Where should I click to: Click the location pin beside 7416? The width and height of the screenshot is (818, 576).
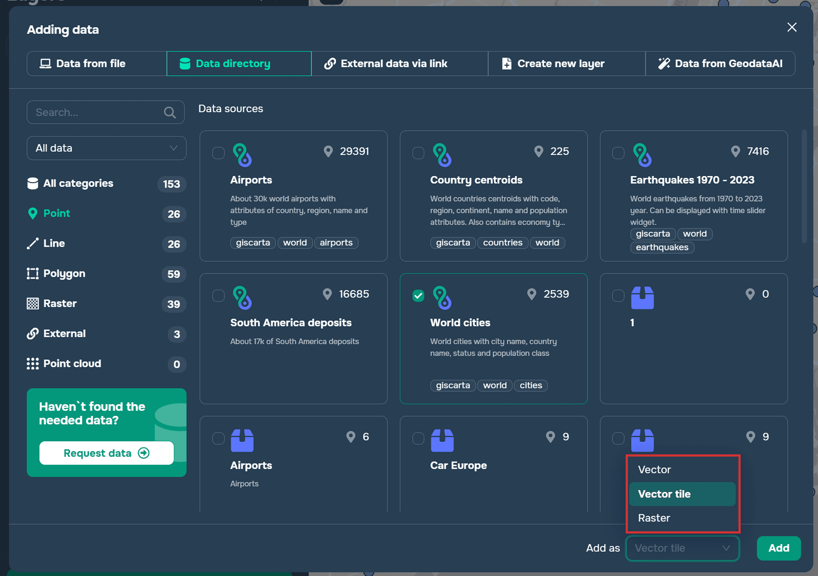point(735,152)
